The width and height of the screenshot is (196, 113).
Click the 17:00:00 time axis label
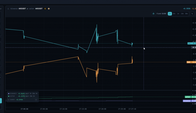[24, 109]
